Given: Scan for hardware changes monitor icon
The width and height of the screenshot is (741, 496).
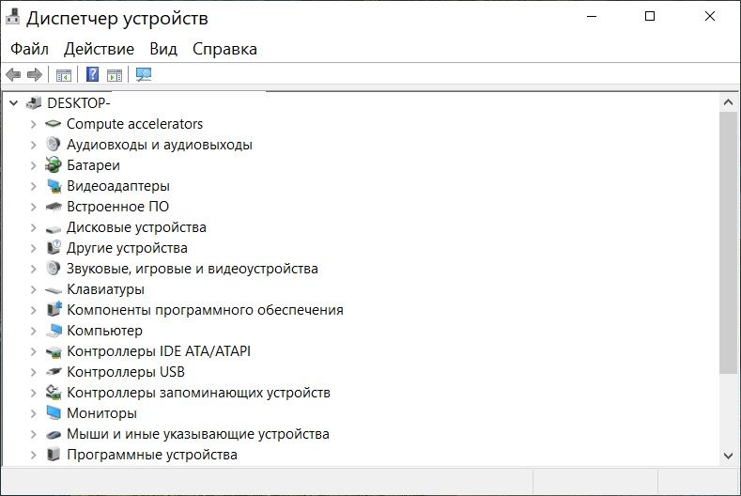Looking at the screenshot, I should [x=144, y=74].
